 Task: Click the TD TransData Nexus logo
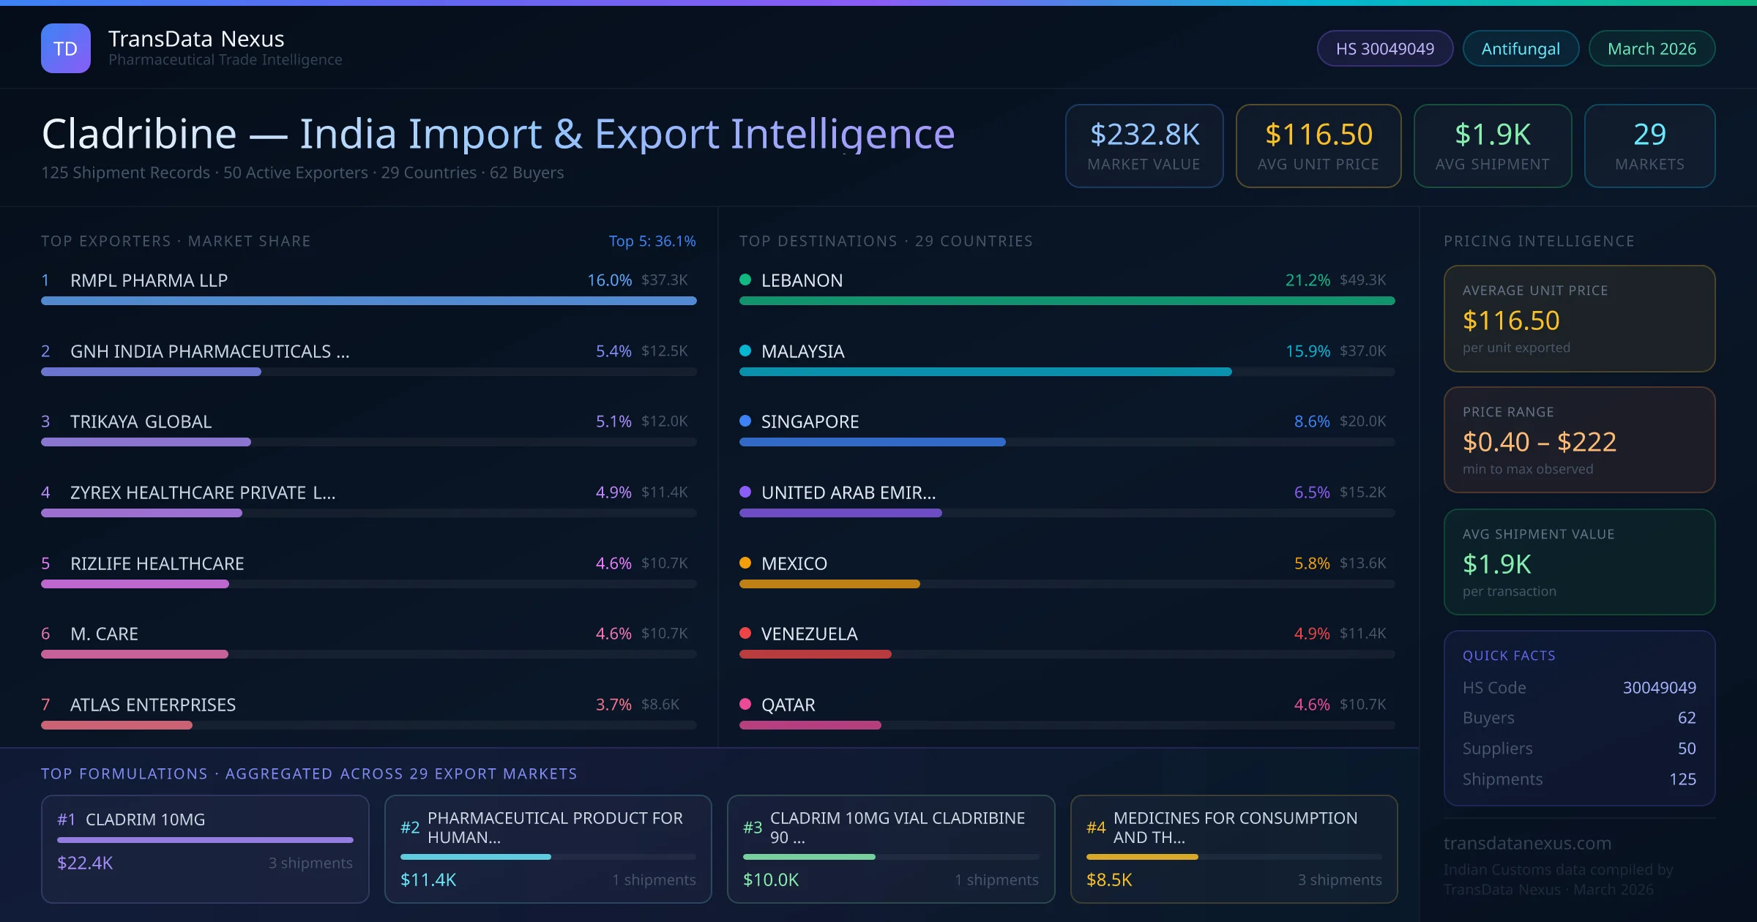pos(65,48)
